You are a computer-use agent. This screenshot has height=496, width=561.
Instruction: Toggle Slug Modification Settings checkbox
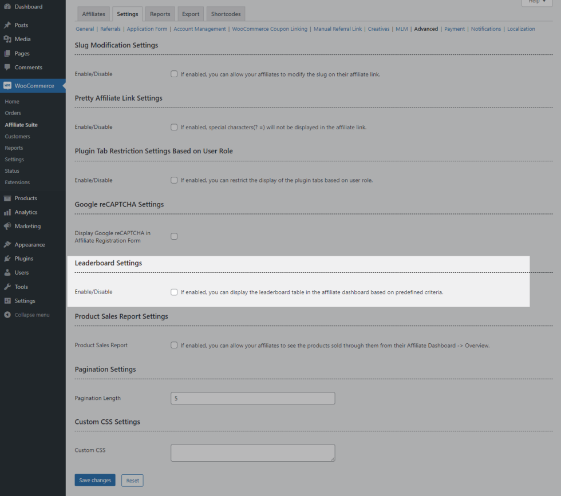point(174,74)
